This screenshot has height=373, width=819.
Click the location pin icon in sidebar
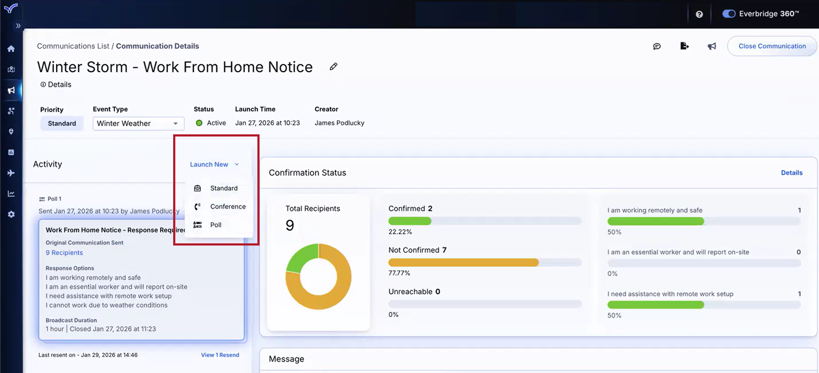coord(11,132)
